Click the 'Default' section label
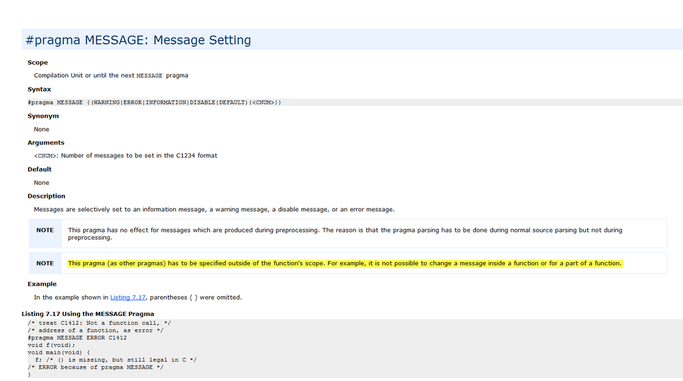Viewport: 683px width, 381px height. point(39,169)
